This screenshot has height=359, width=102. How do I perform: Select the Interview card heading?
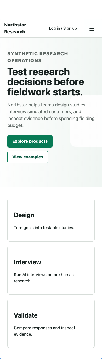point(27,262)
